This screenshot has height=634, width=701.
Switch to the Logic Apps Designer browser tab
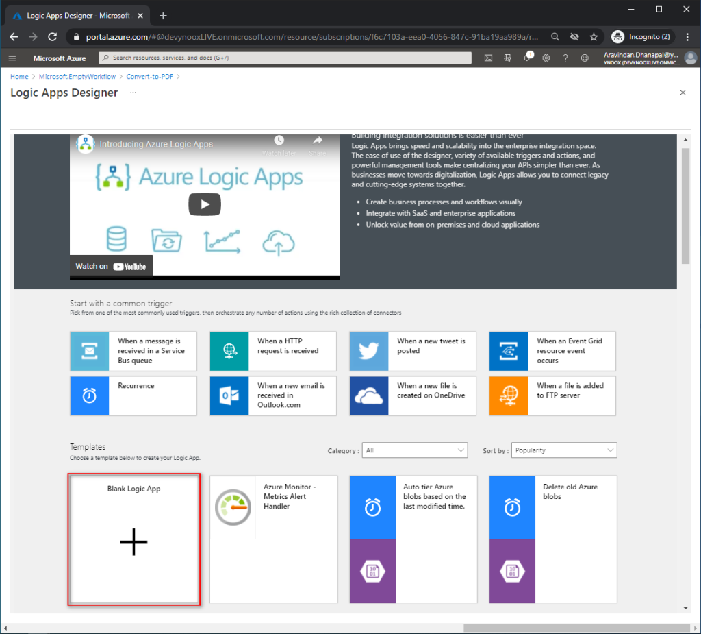tap(75, 14)
